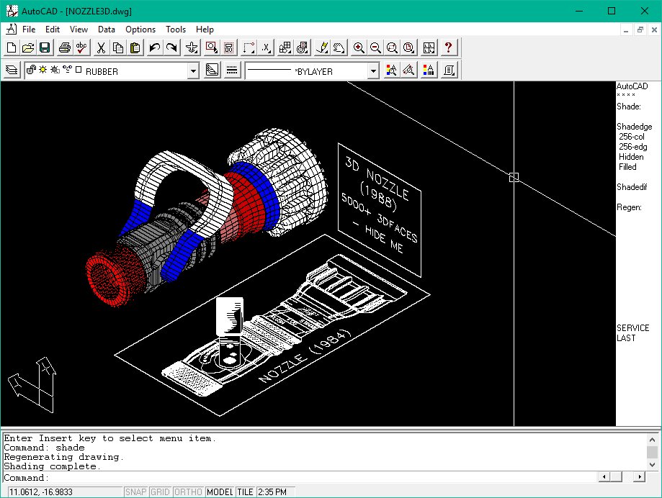Click the Copy icon
The image size is (662, 498).
[x=118, y=47]
